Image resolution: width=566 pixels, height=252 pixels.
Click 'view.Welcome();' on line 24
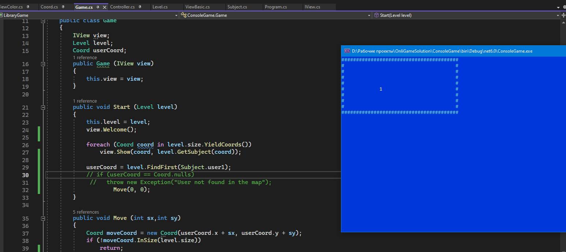[111, 130]
